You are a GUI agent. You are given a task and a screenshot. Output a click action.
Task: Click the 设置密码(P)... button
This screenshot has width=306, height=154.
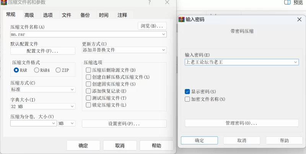124,124
